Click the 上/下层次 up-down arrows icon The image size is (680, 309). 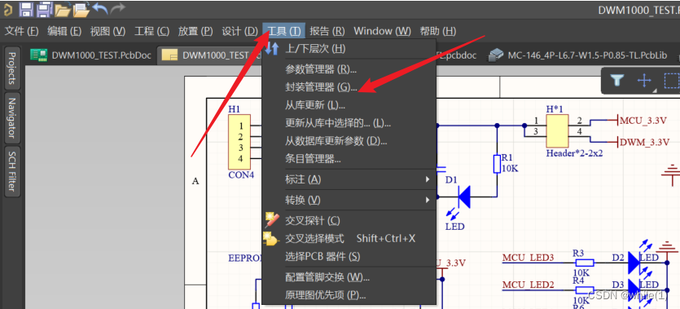point(272,49)
